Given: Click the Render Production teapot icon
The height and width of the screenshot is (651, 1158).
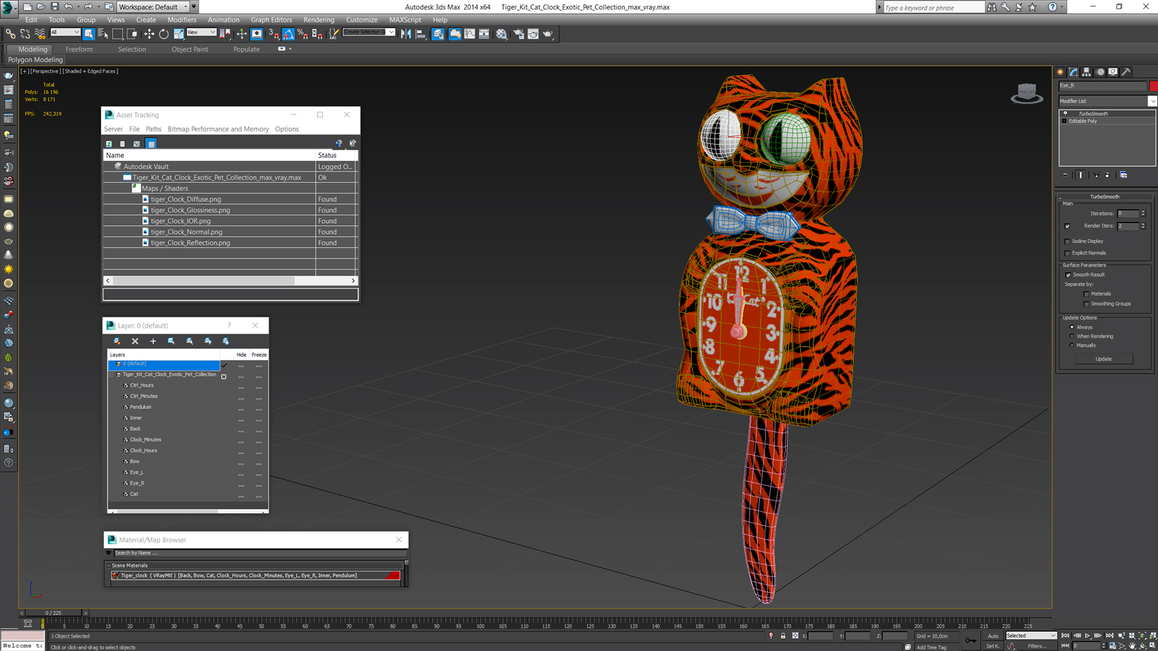Looking at the screenshot, I should click(548, 34).
